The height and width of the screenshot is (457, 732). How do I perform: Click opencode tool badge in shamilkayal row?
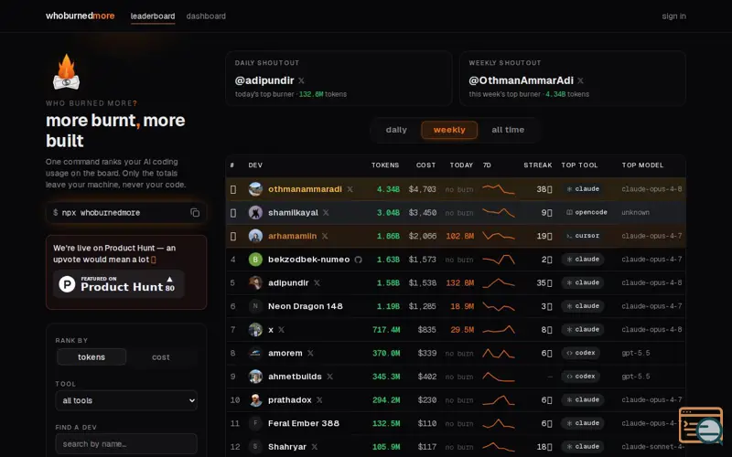click(587, 212)
